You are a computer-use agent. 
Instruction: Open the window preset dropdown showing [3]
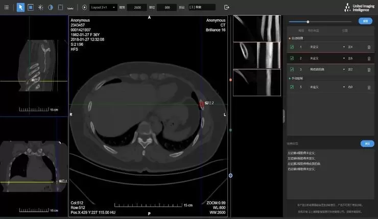coord(202,8)
